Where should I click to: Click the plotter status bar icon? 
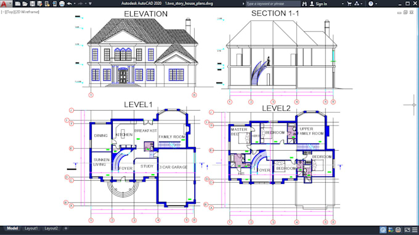(398, 229)
